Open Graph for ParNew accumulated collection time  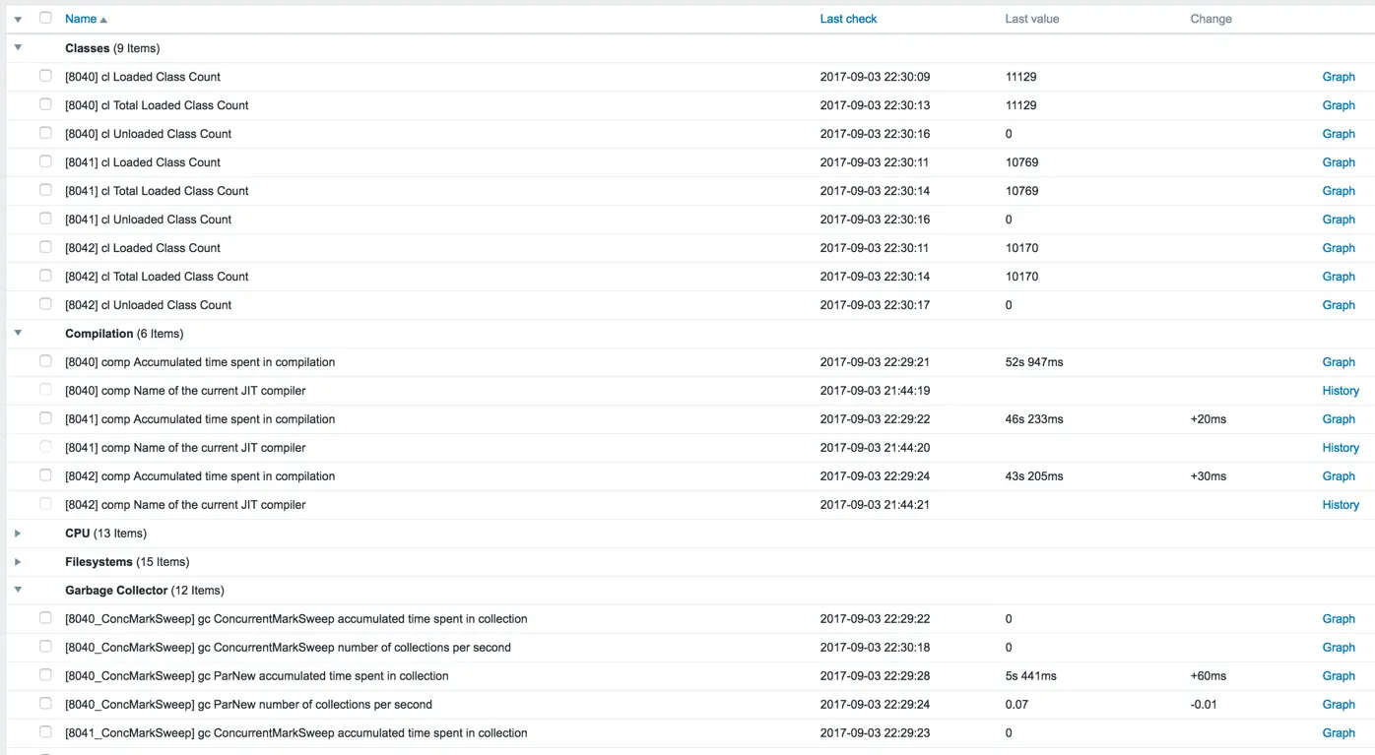click(1339, 675)
